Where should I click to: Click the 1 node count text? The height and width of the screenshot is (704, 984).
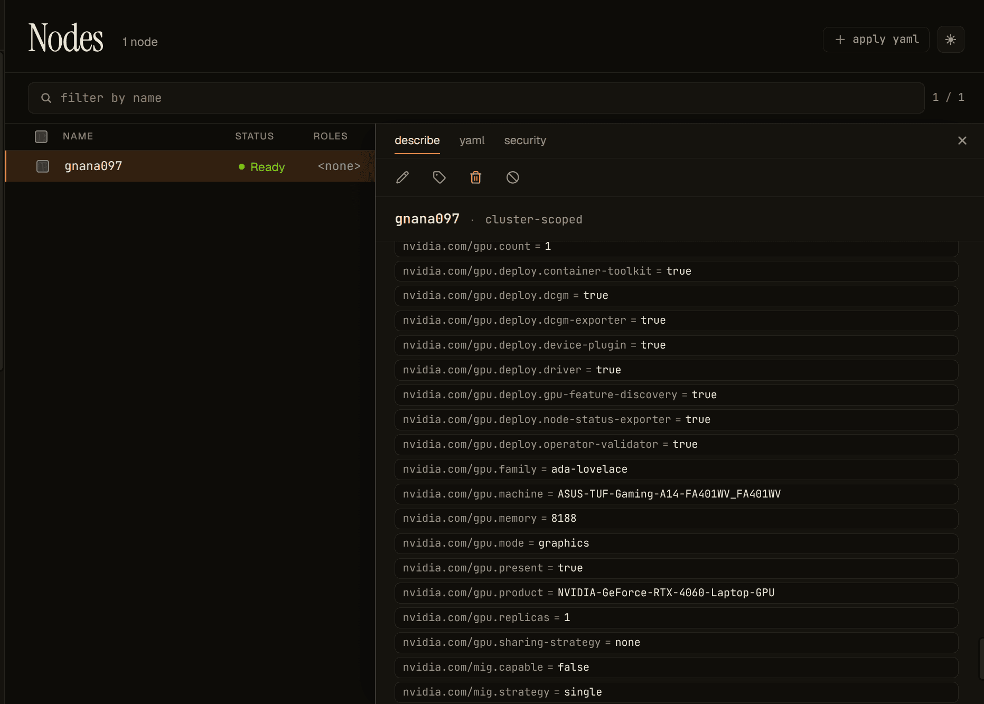pyautogui.click(x=140, y=42)
